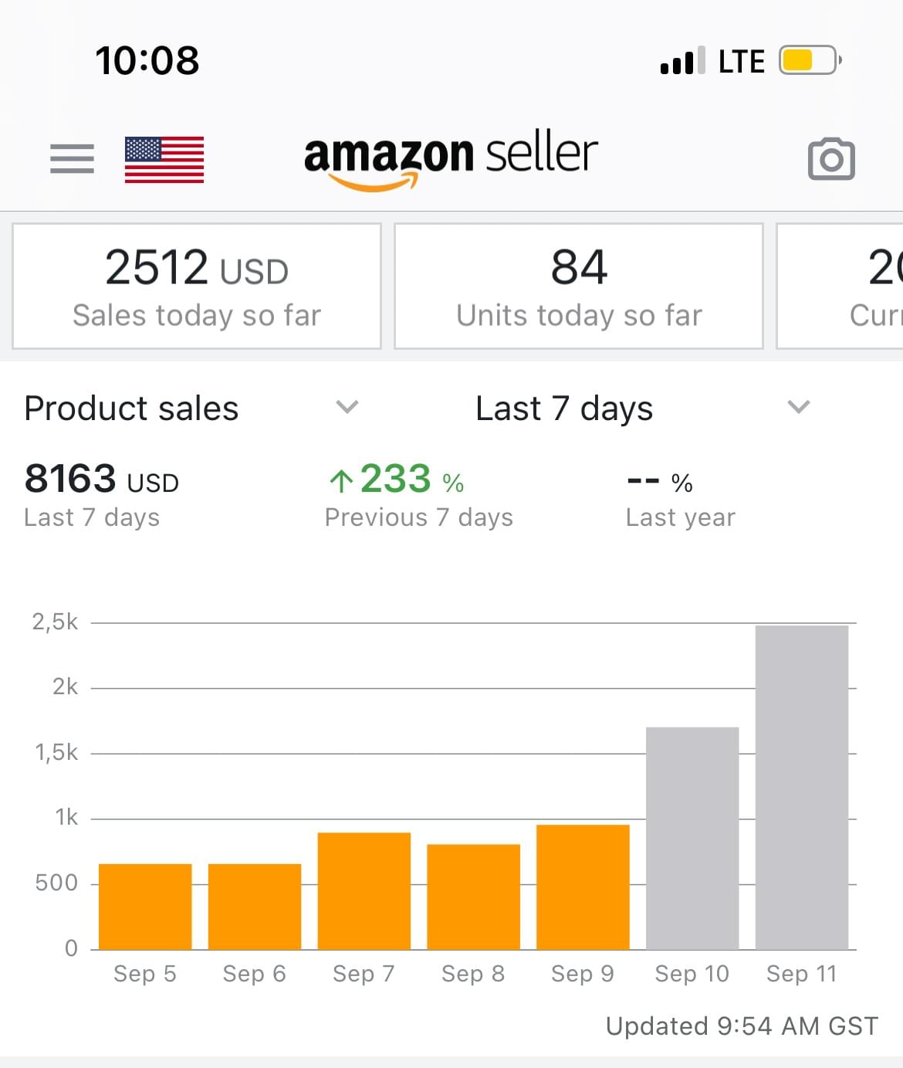Viewport: 903px width, 1068px height.
Task: Tap the battery status icon
Action: pos(810,60)
